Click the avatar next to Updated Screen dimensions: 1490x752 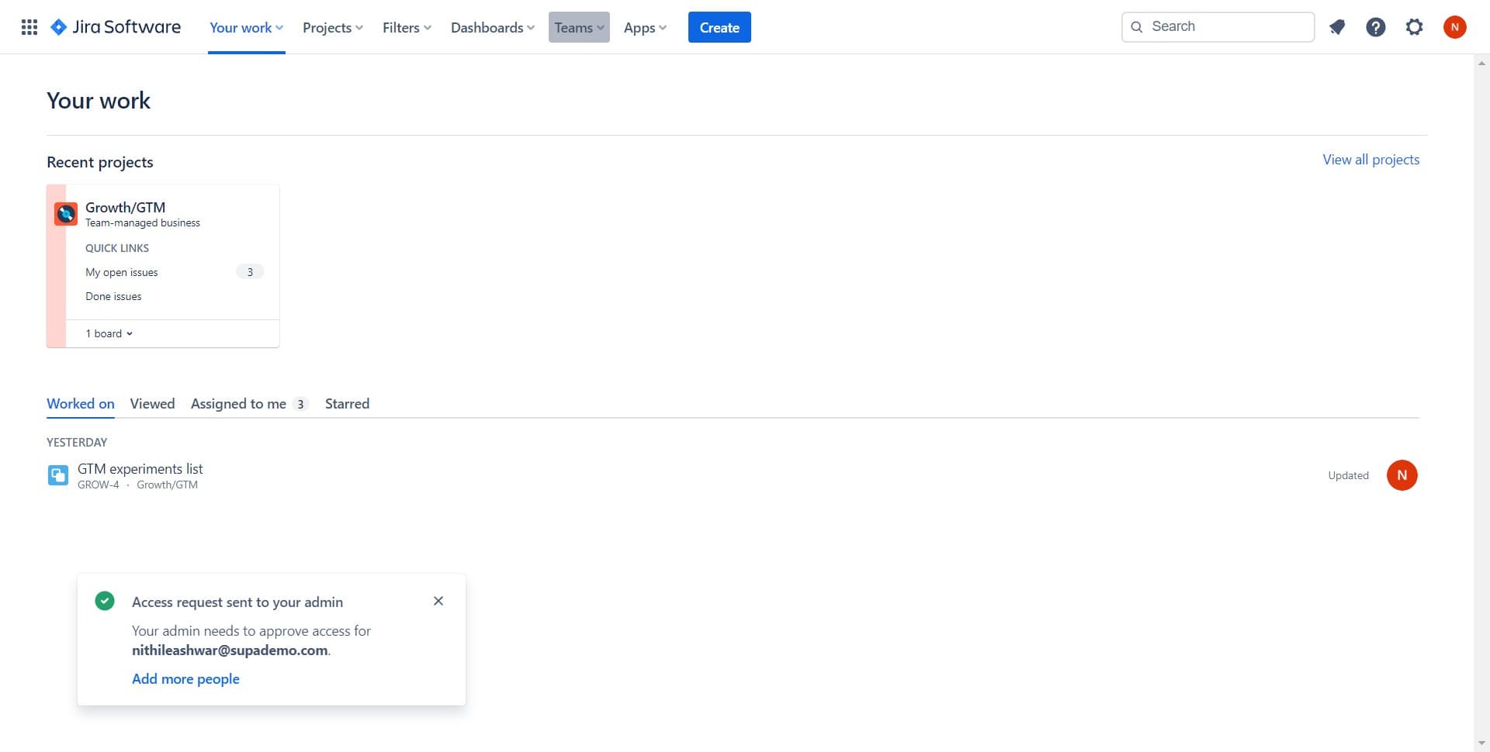coord(1402,474)
